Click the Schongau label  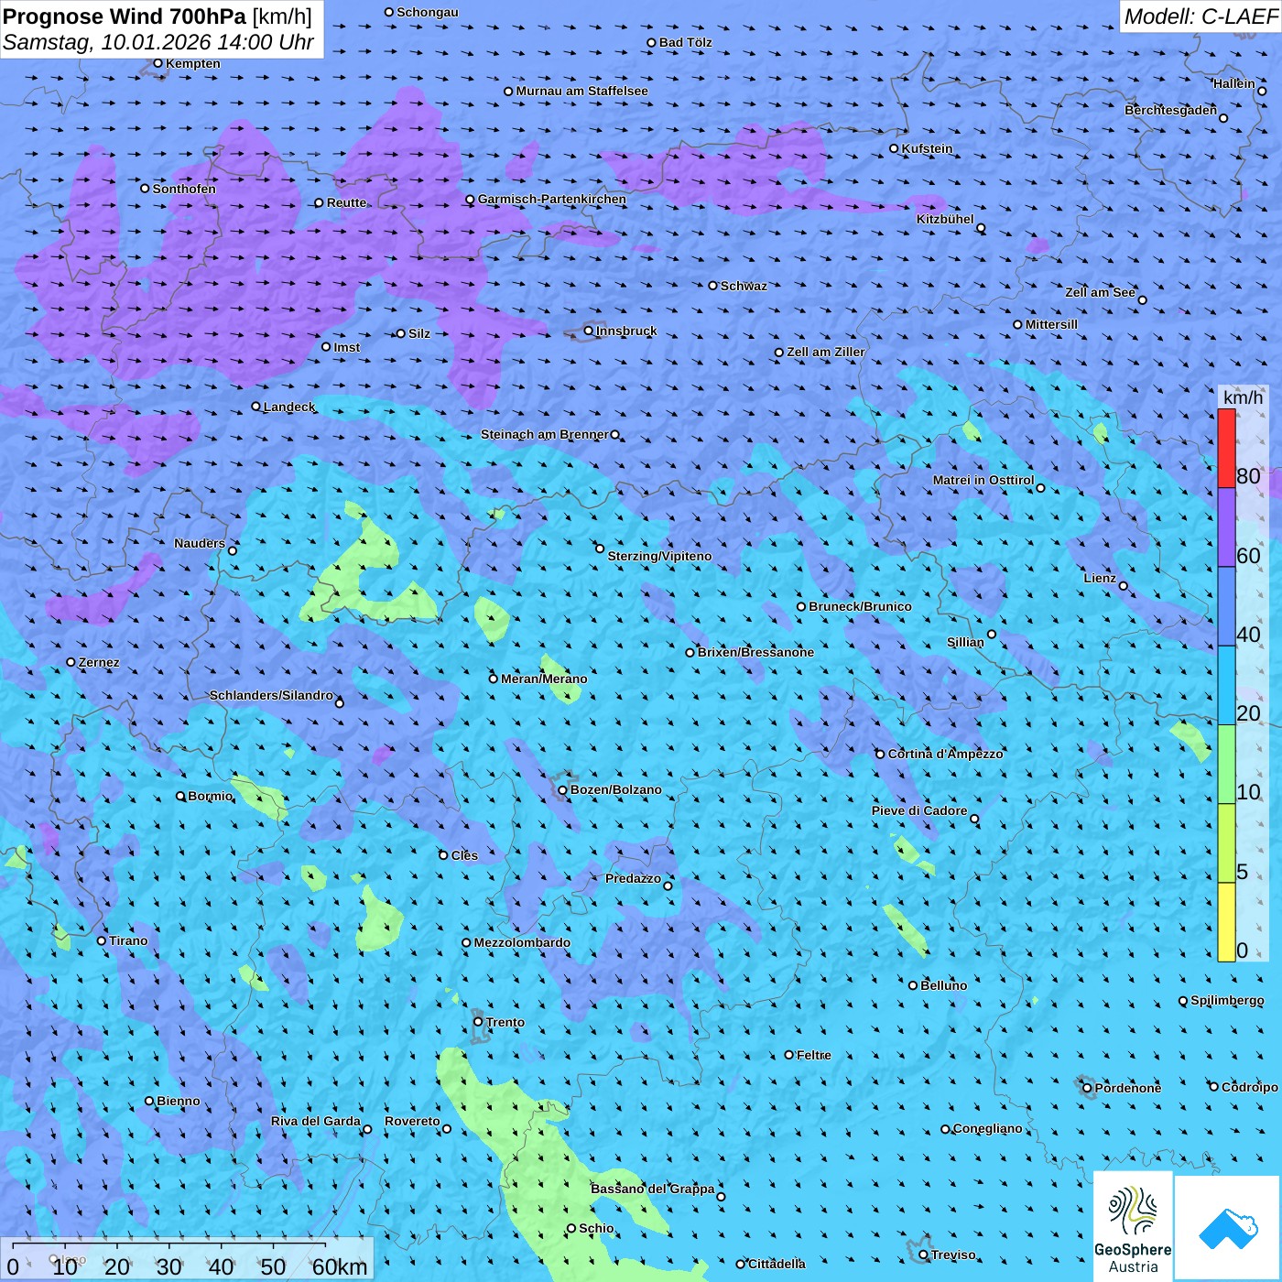pyautogui.click(x=427, y=12)
